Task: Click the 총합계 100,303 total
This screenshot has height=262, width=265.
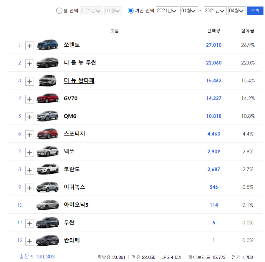Action: [x=37, y=257]
